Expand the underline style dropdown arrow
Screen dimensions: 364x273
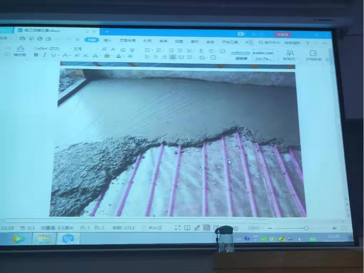[x=58, y=55]
